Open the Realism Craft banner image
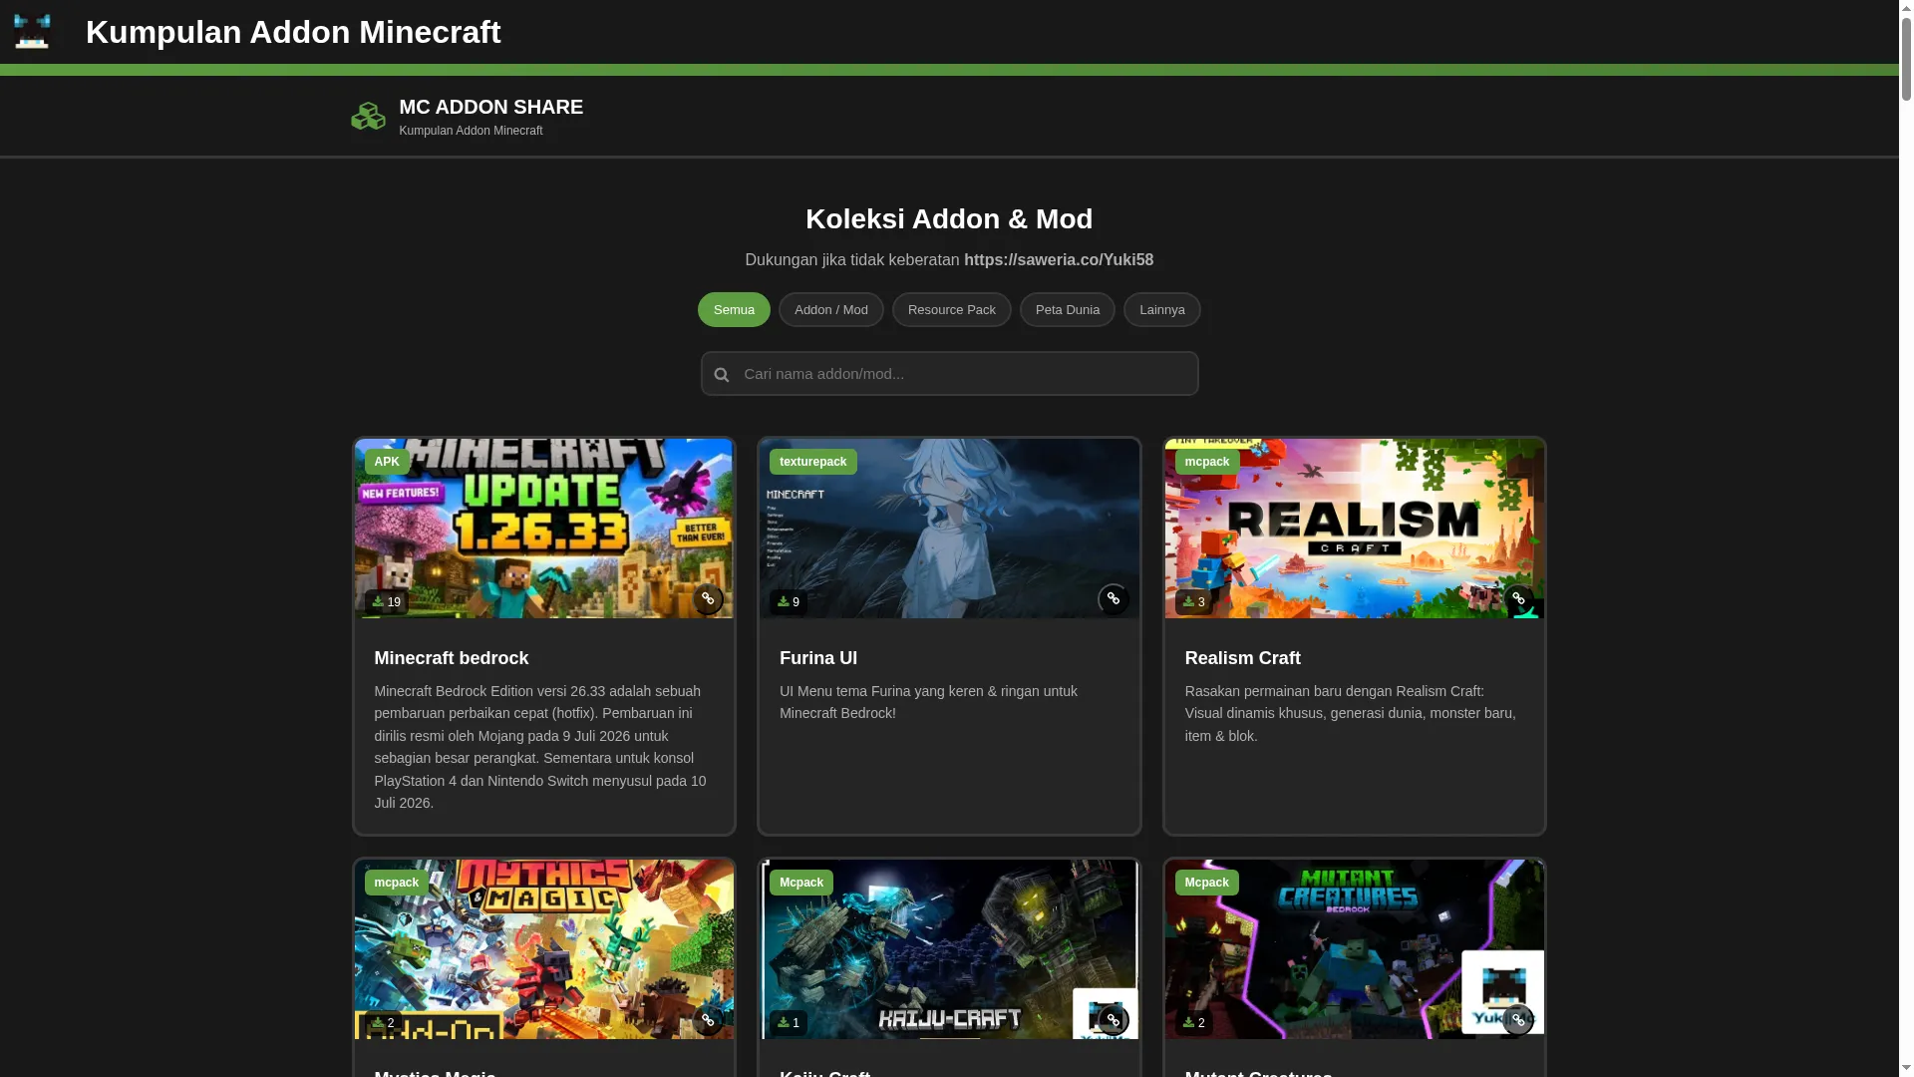The image size is (1914, 1077). click(1355, 529)
